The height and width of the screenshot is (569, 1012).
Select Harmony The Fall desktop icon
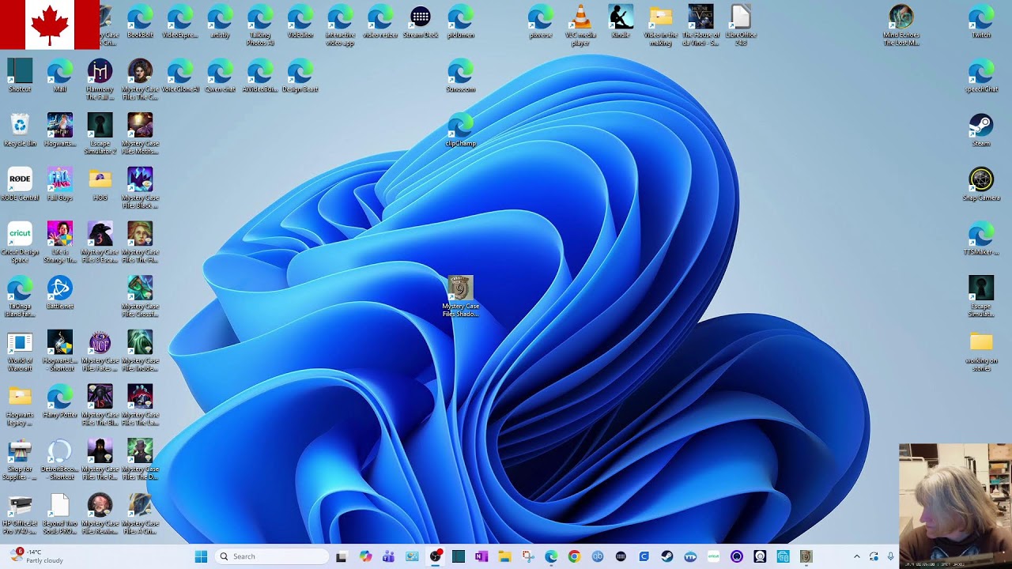(x=100, y=80)
